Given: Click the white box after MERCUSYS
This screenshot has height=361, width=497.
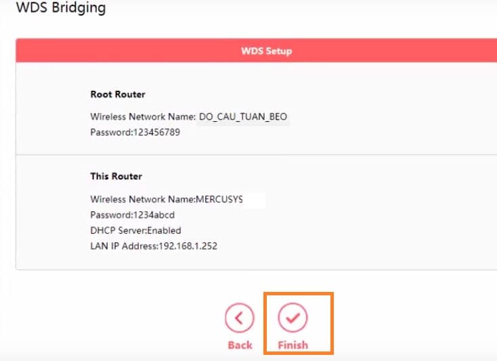Looking at the screenshot, I should (254, 199).
